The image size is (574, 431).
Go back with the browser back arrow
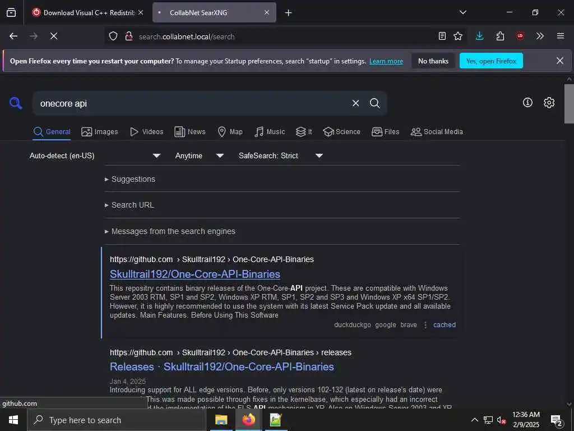13,36
